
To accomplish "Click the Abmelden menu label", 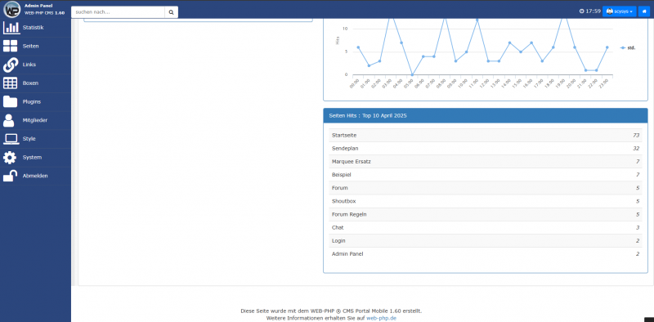I will (x=35, y=176).
